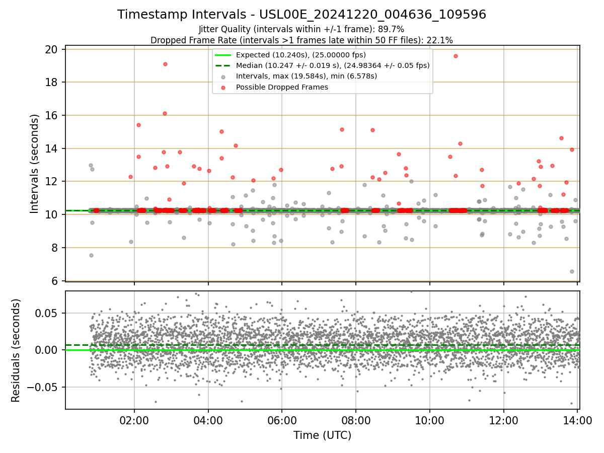This screenshot has height=453, width=604.
Task: Click the '02:00' x-axis tick label
Action: coord(134,420)
